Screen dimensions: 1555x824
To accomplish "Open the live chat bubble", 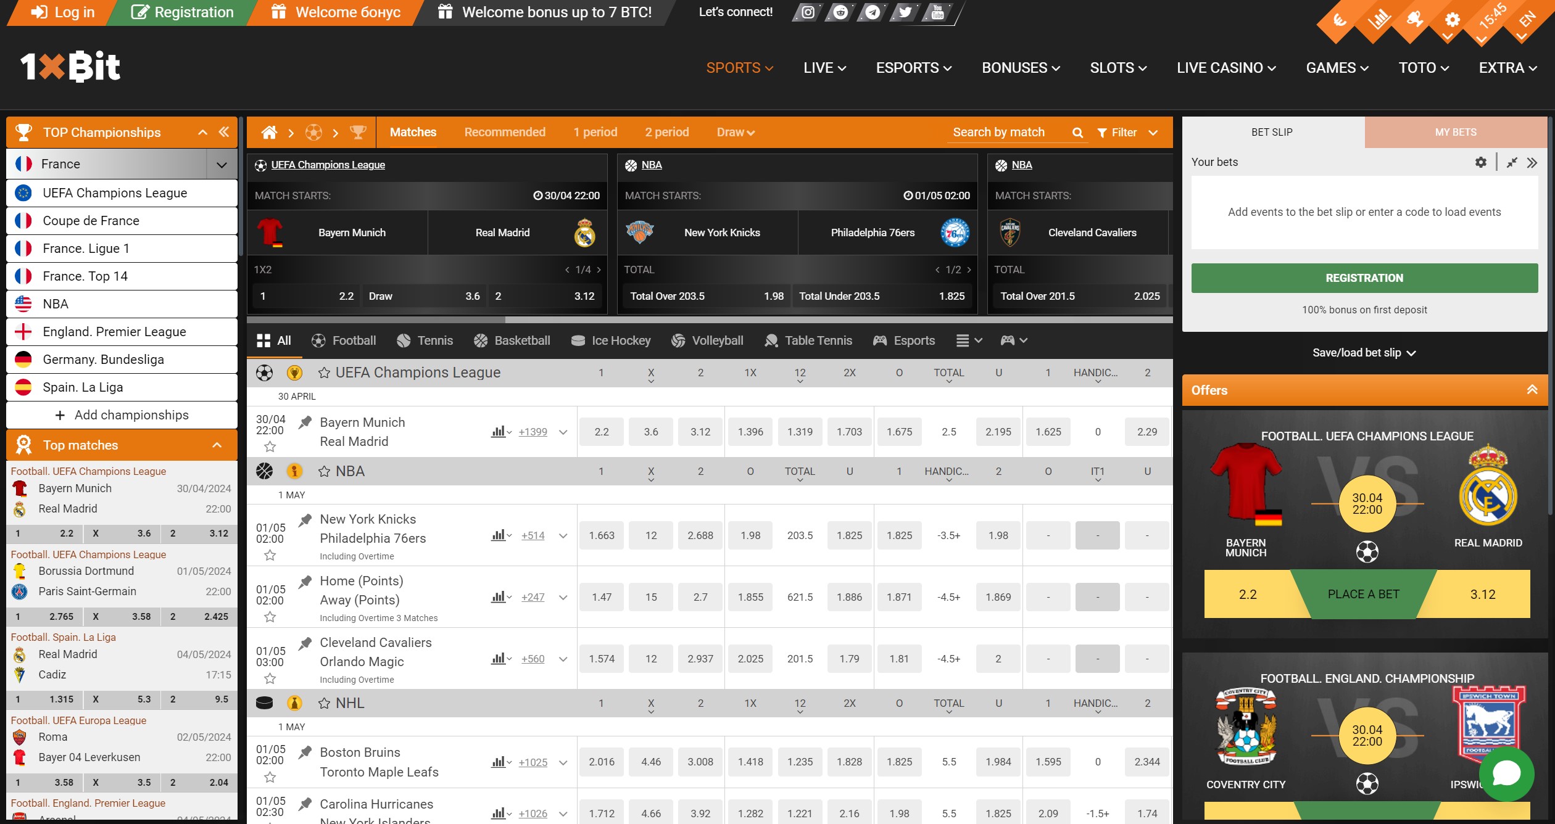I will [x=1507, y=773].
